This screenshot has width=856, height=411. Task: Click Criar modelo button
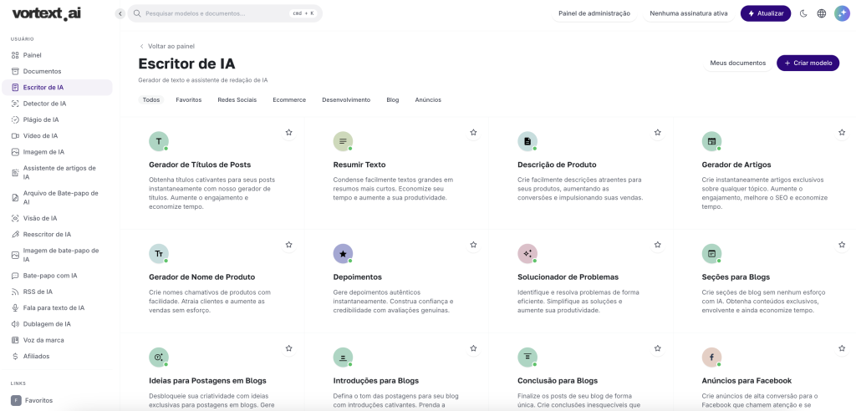(808, 63)
